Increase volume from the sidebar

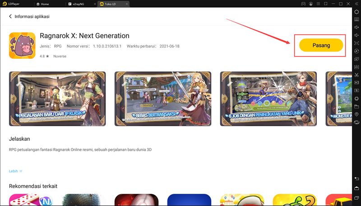(356, 27)
